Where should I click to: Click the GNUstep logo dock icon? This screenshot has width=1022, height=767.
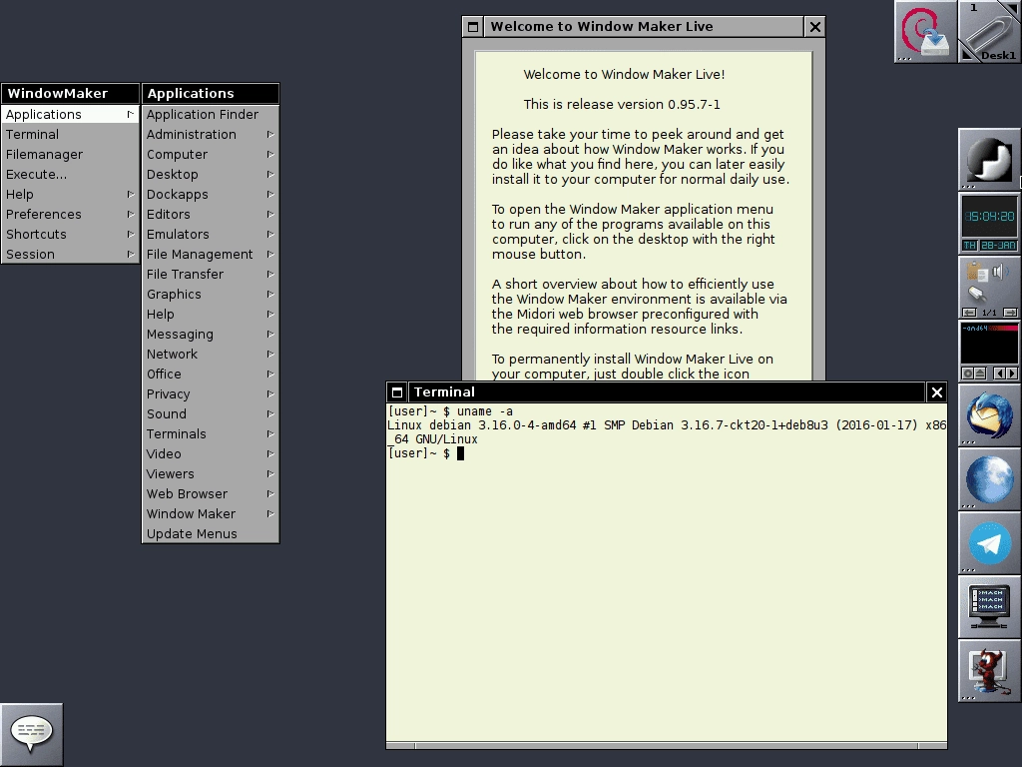[989, 159]
